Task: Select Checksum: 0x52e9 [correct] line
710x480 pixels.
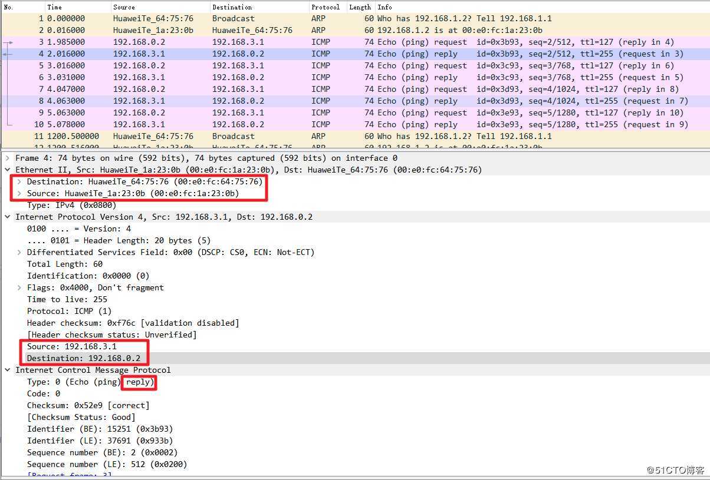Action: tap(88, 405)
